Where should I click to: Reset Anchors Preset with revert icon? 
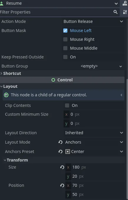coord(60,152)
